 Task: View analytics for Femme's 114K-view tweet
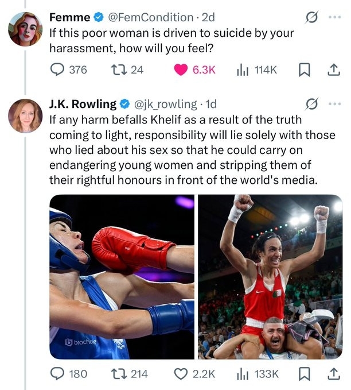click(243, 69)
